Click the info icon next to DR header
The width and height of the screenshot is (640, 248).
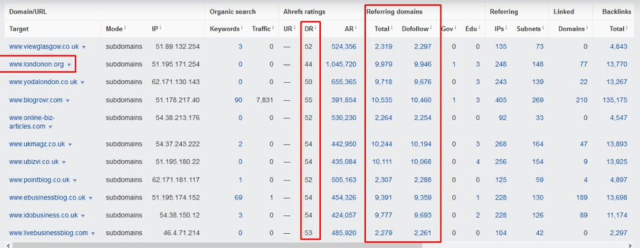(x=316, y=27)
